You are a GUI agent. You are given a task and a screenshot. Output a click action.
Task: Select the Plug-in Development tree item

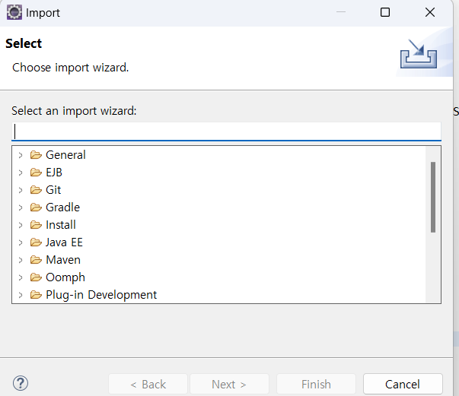101,295
